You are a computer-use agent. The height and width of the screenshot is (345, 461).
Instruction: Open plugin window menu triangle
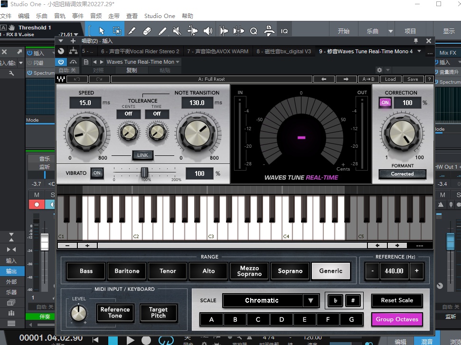(x=61, y=41)
